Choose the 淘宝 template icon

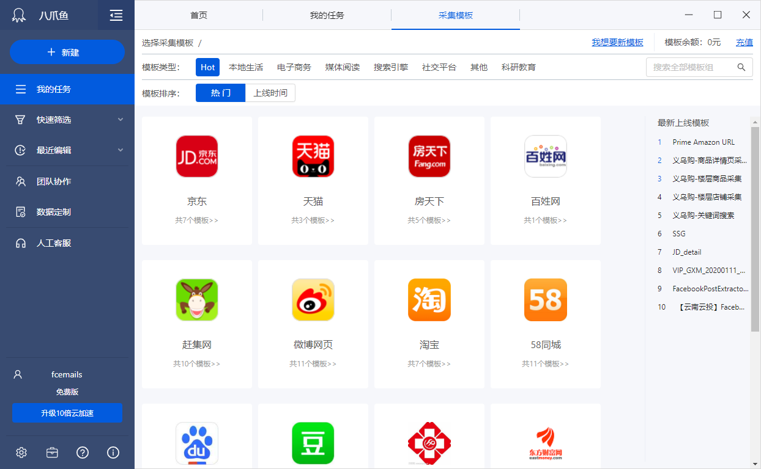429,300
